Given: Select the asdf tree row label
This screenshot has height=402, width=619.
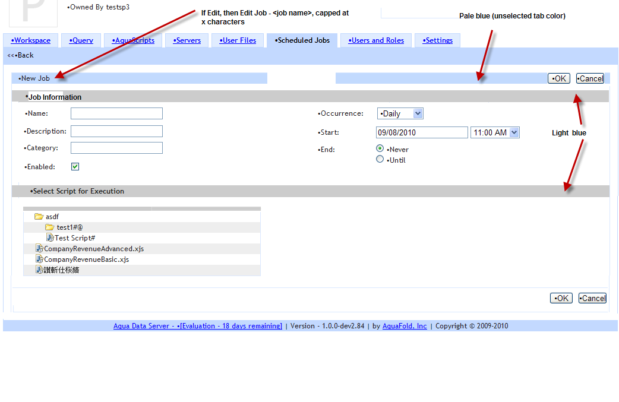Looking at the screenshot, I should pyautogui.click(x=52, y=217).
